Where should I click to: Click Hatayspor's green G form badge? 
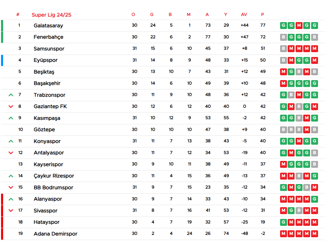(x=283, y=222)
